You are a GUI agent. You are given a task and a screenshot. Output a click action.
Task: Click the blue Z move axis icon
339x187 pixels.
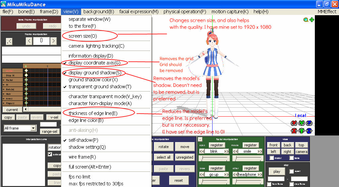click(309, 131)
